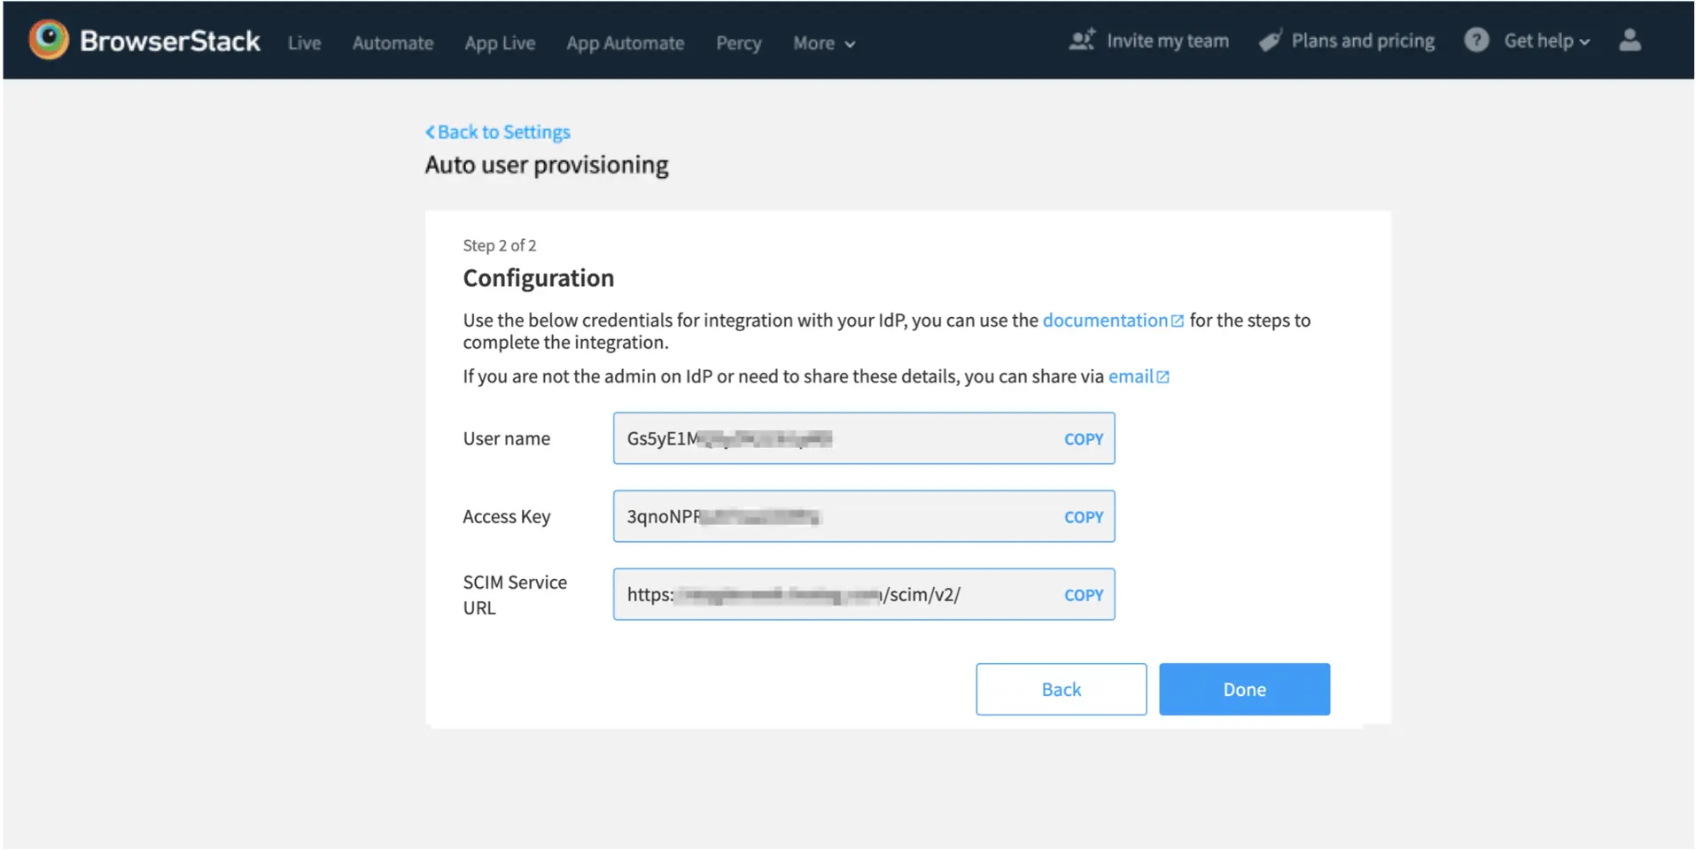Click external link icon beside documentation
Image resolution: width=1696 pixels, height=850 pixels.
tap(1178, 321)
